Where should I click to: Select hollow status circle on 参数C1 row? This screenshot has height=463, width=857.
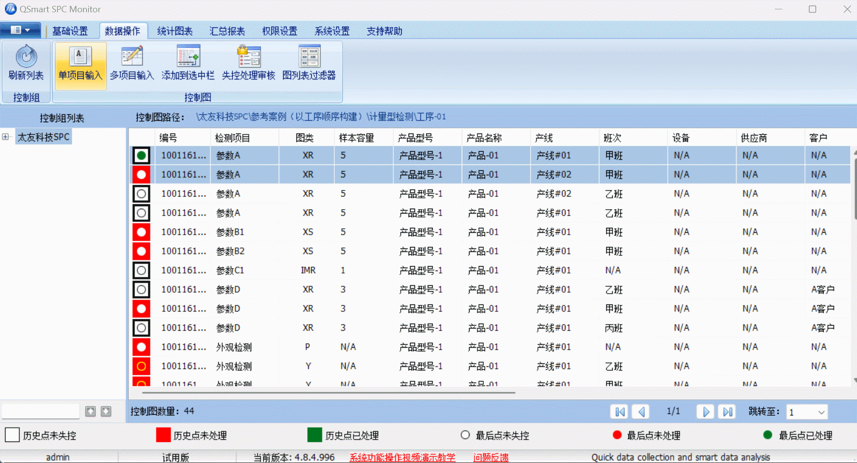tap(141, 270)
